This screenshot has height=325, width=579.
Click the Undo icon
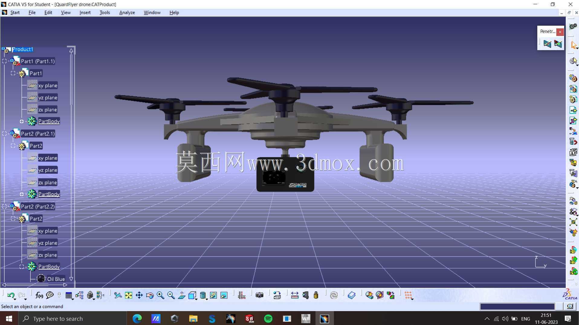11,295
